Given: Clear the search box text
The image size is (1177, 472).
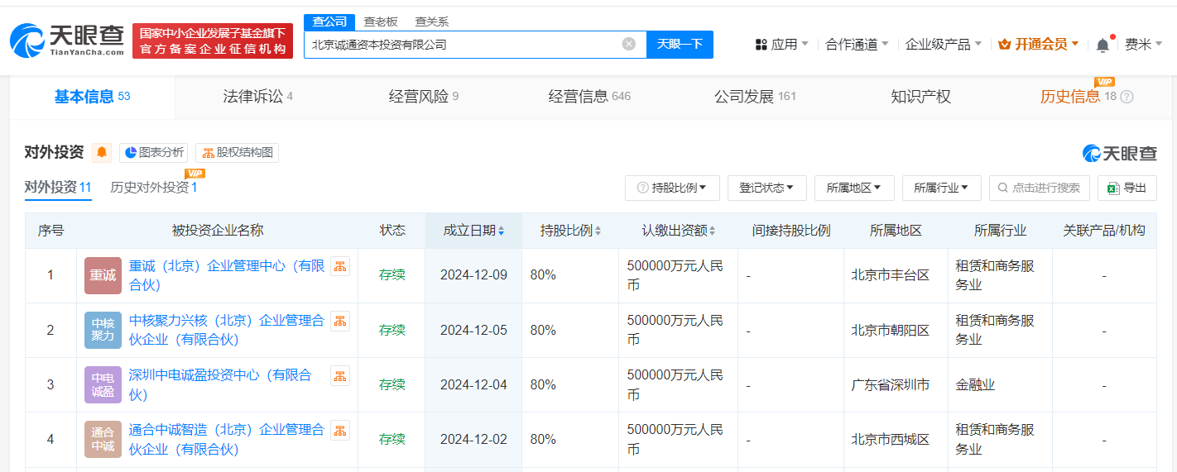Looking at the screenshot, I should coord(629,44).
